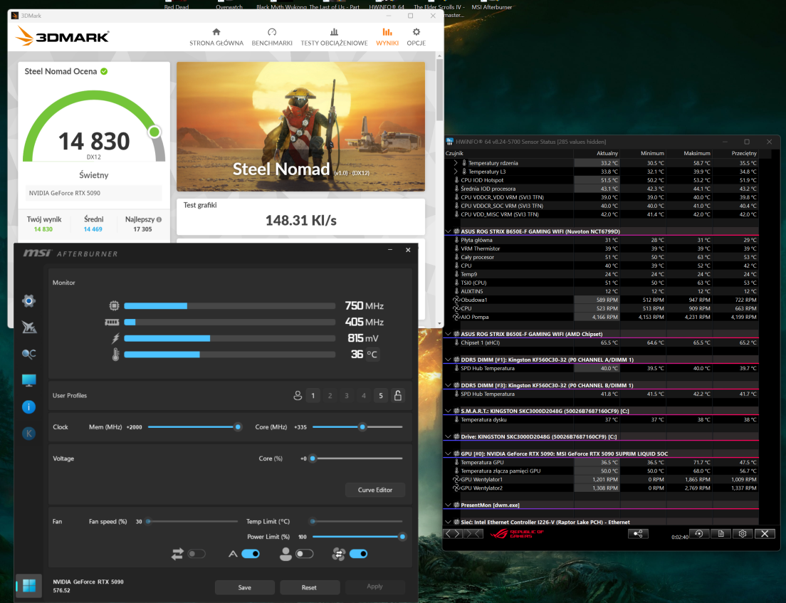Image resolution: width=786 pixels, height=603 pixels.
Task: Click the OC Scanner magnifier icon
Action: click(x=28, y=354)
